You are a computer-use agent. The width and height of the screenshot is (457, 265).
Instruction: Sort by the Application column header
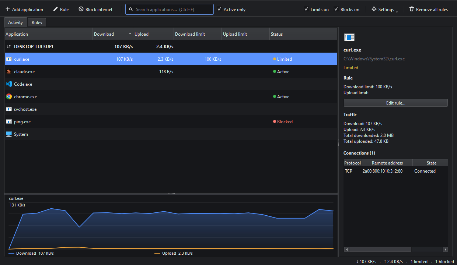48,34
